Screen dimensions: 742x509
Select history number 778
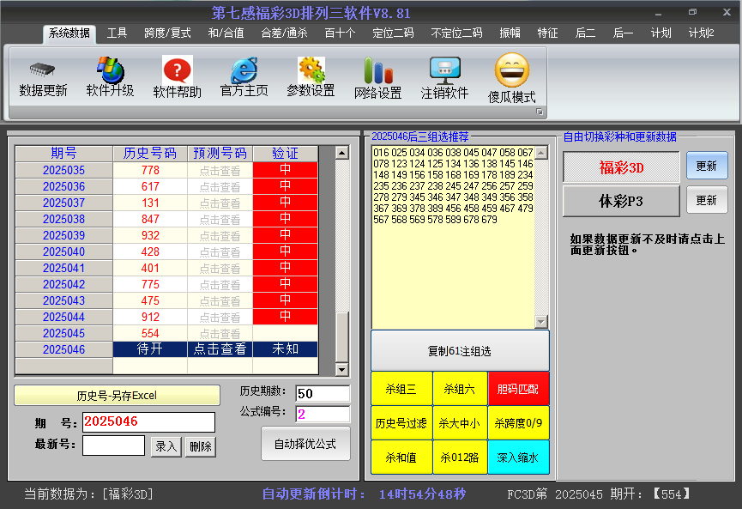150,170
